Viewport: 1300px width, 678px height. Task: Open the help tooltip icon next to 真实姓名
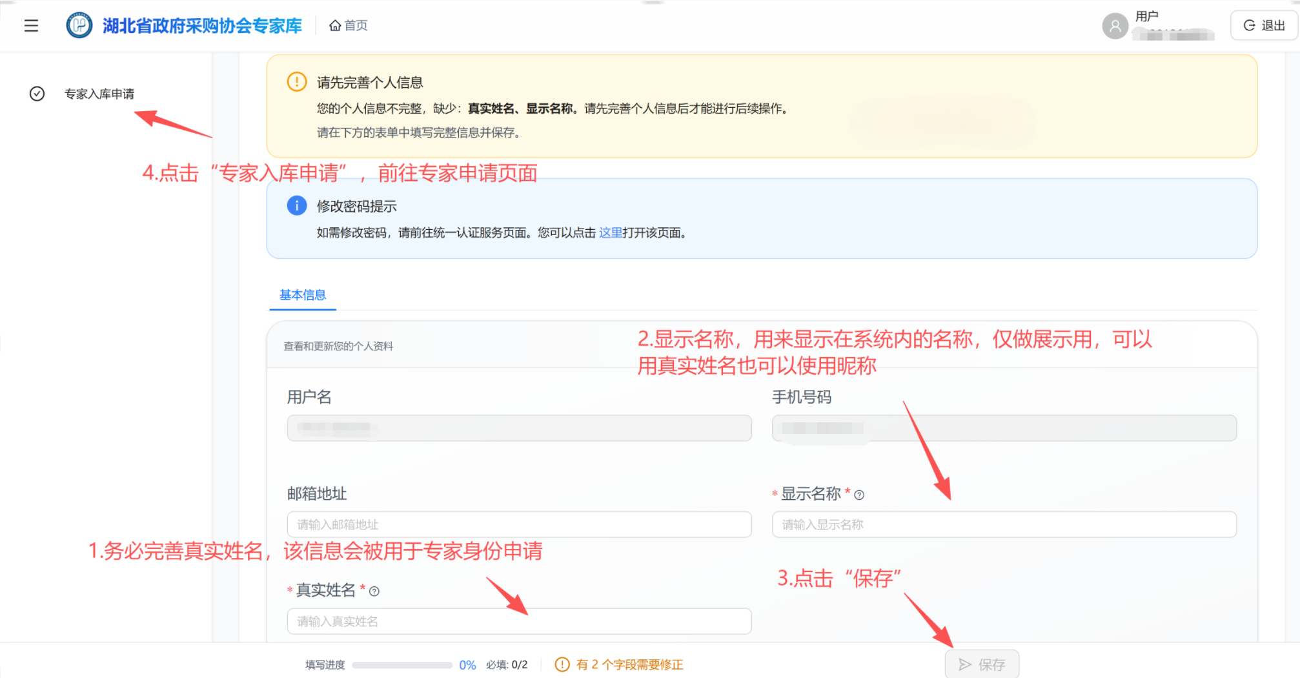(x=374, y=590)
